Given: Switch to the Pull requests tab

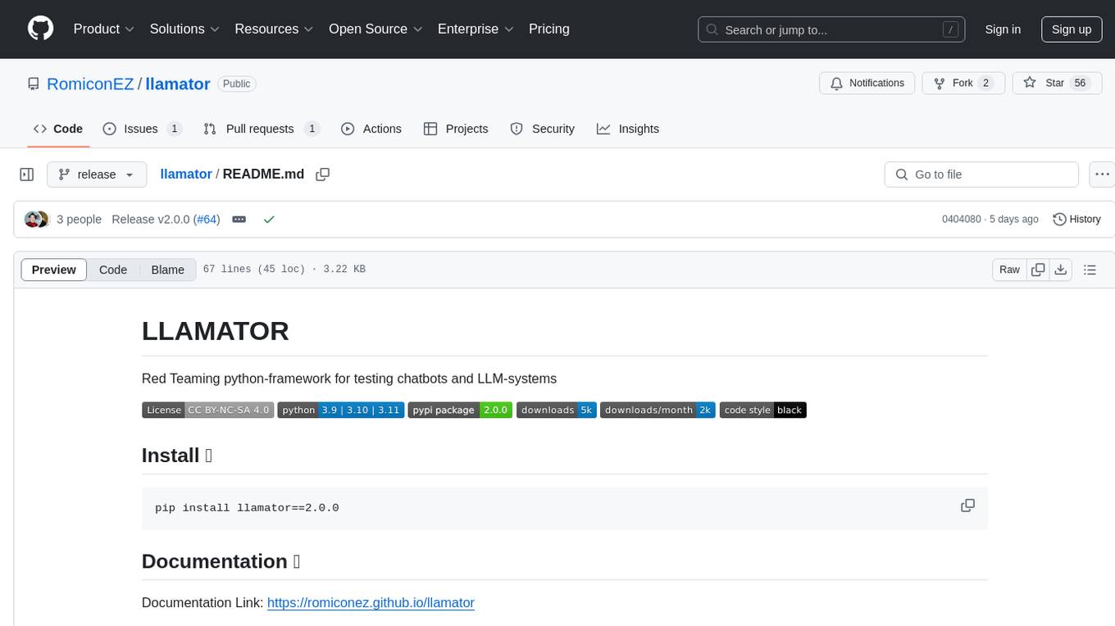Looking at the screenshot, I should (262, 129).
